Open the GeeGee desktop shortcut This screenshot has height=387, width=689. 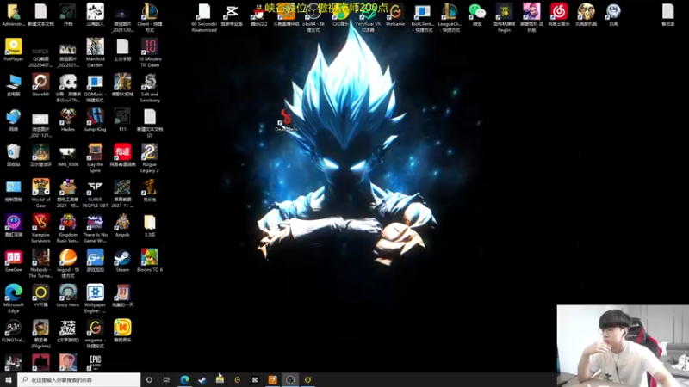[14, 261]
